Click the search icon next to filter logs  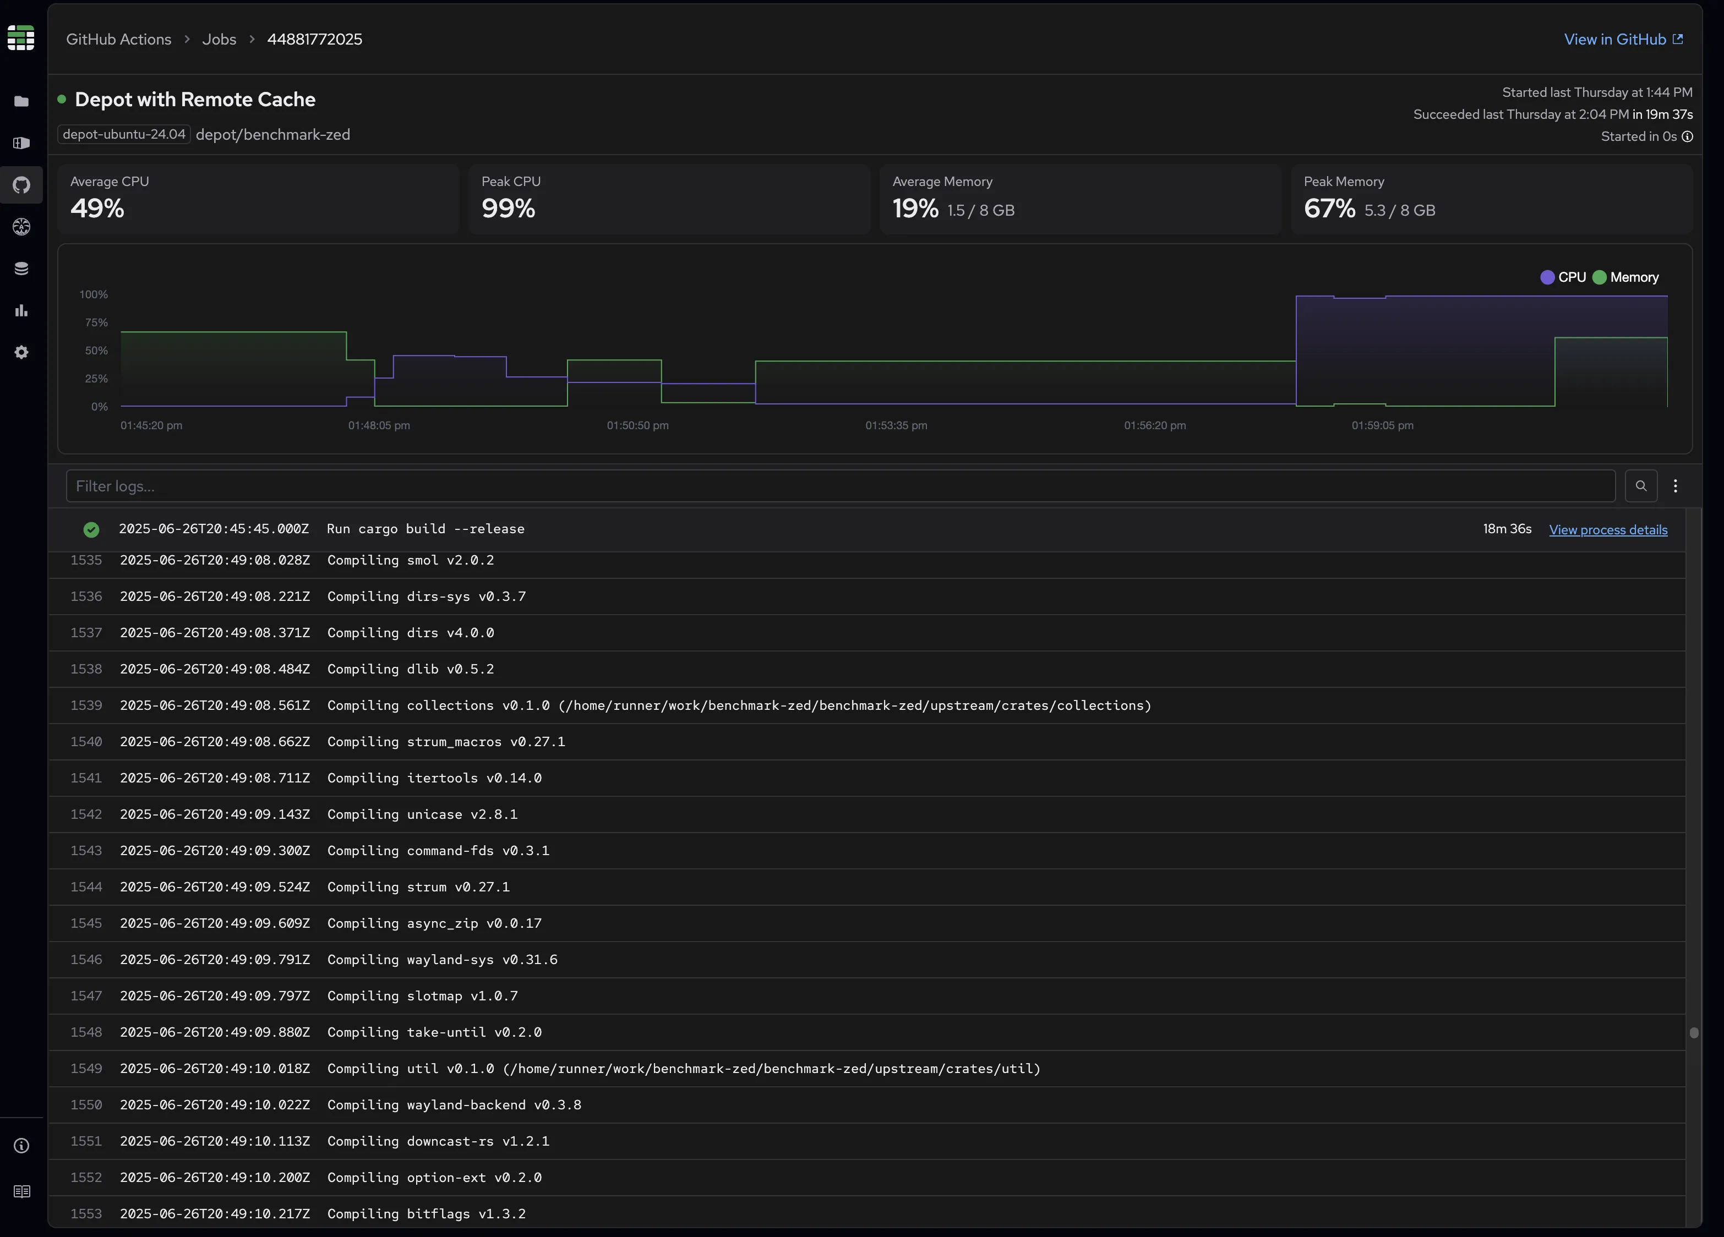[x=1641, y=485]
